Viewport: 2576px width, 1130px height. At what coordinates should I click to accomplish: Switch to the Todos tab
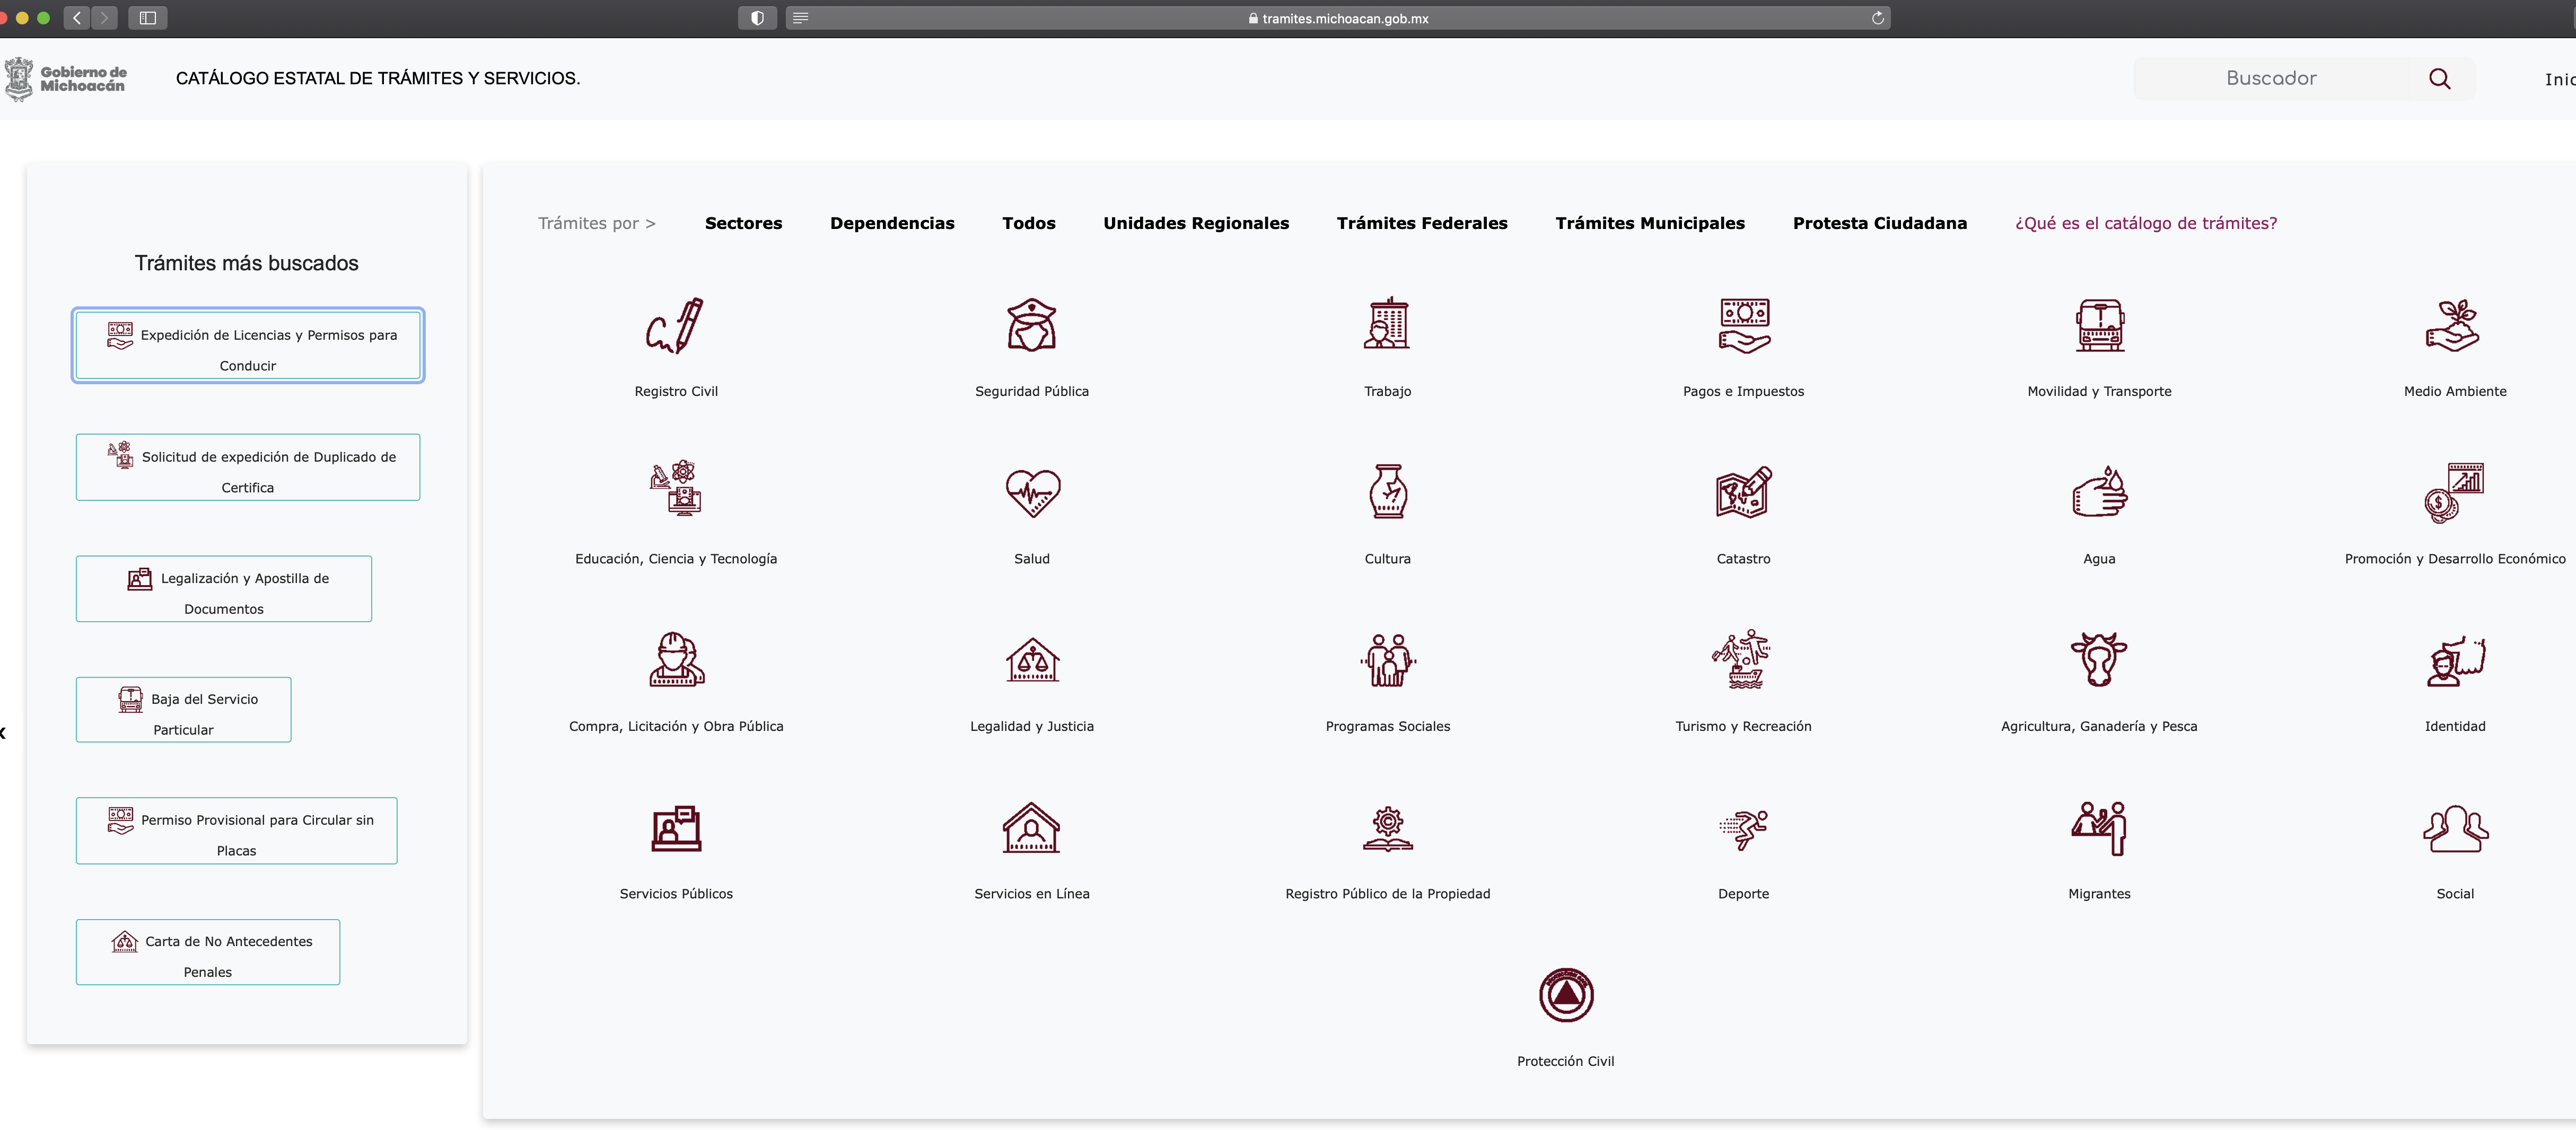pyautogui.click(x=1028, y=223)
